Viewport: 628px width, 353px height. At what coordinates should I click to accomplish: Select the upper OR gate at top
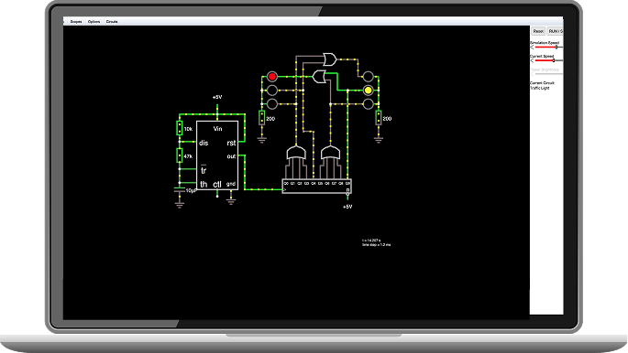[330, 59]
